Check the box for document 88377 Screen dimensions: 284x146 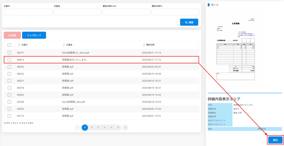point(9,53)
